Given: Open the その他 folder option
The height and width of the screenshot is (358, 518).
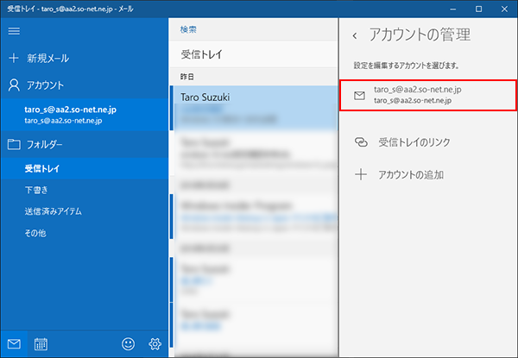Looking at the screenshot, I should pyautogui.click(x=36, y=232).
